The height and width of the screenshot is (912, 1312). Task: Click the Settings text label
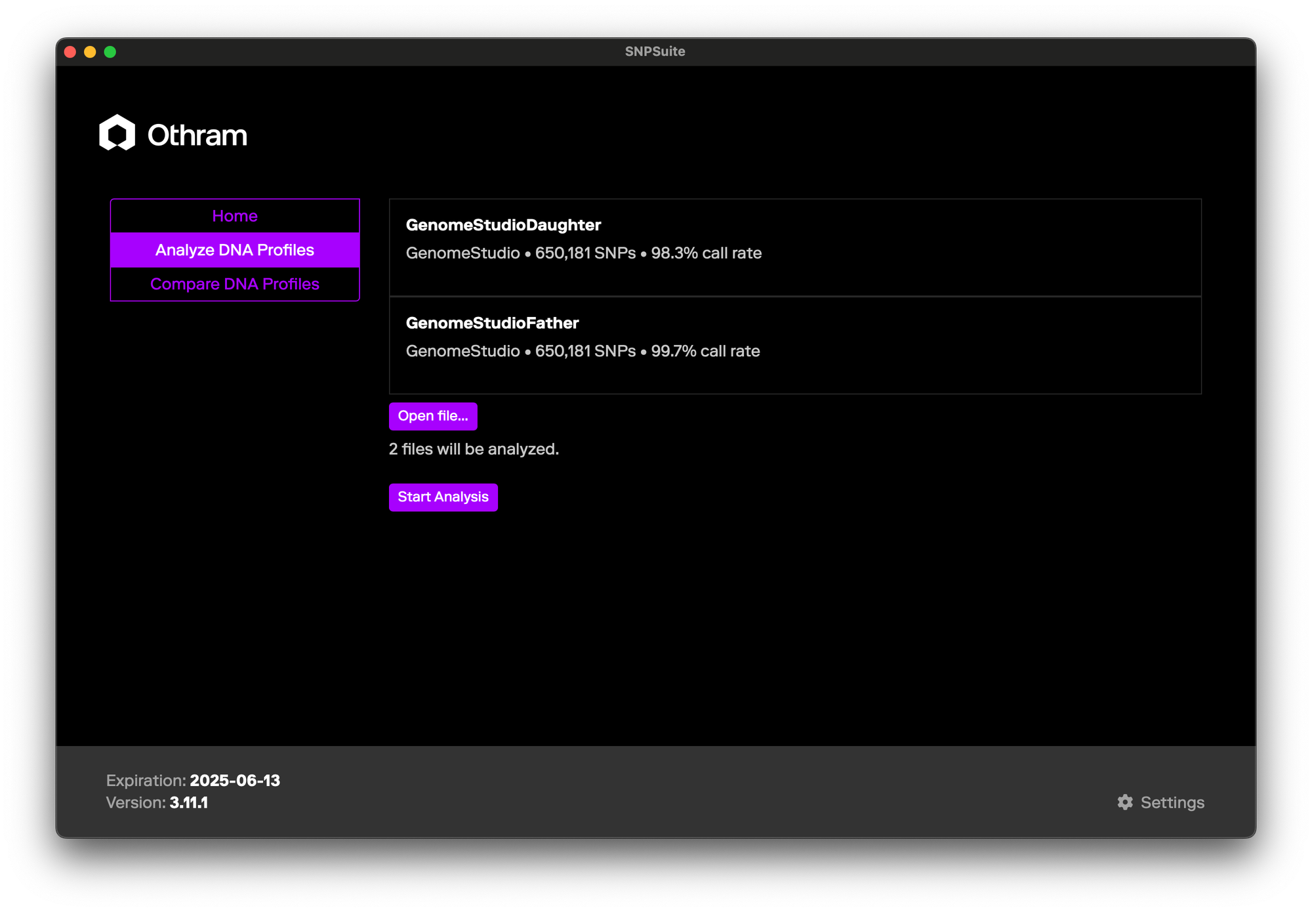[x=1172, y=802]
